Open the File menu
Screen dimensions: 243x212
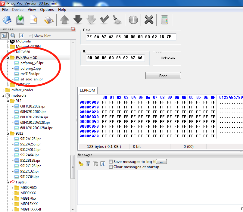(x=5, y=10)
